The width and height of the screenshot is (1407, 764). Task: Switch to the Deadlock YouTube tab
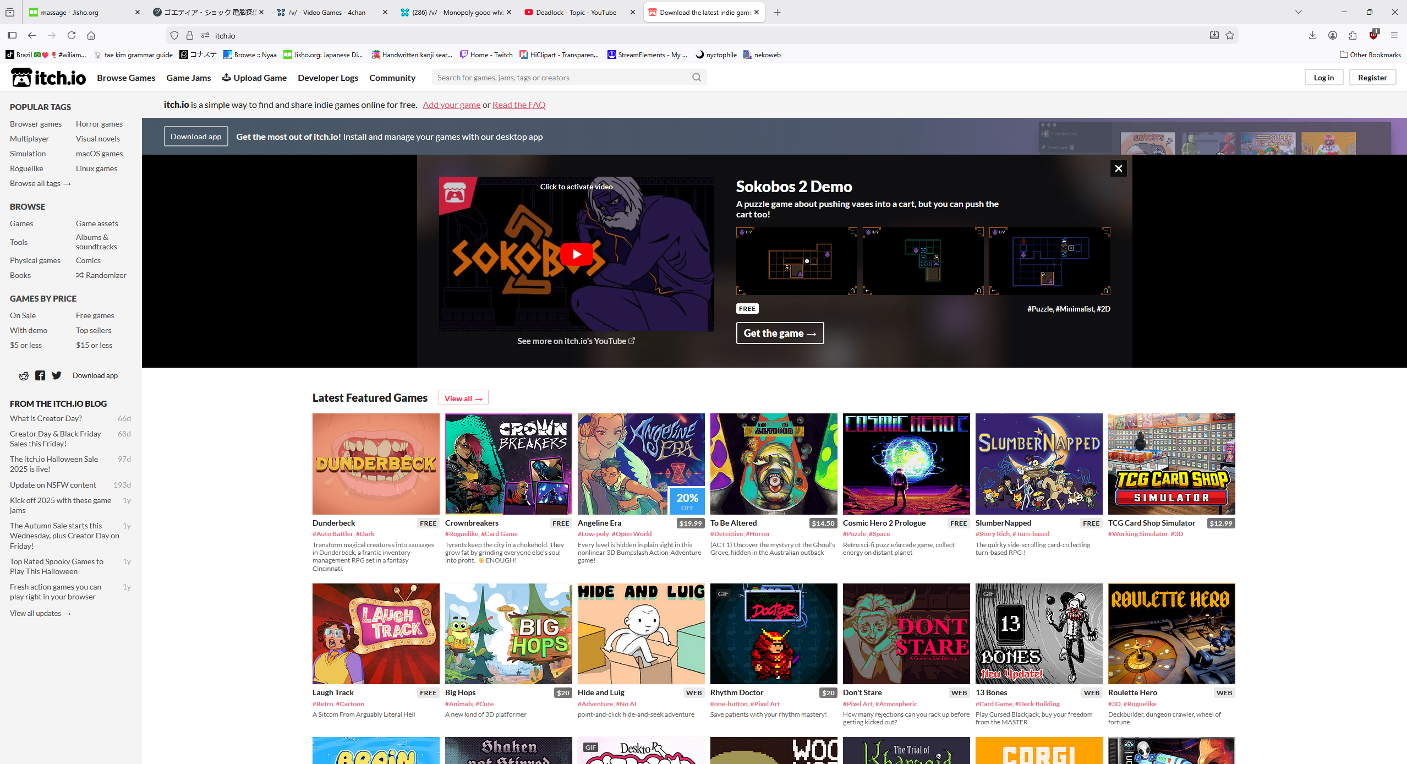coord(576,12)
